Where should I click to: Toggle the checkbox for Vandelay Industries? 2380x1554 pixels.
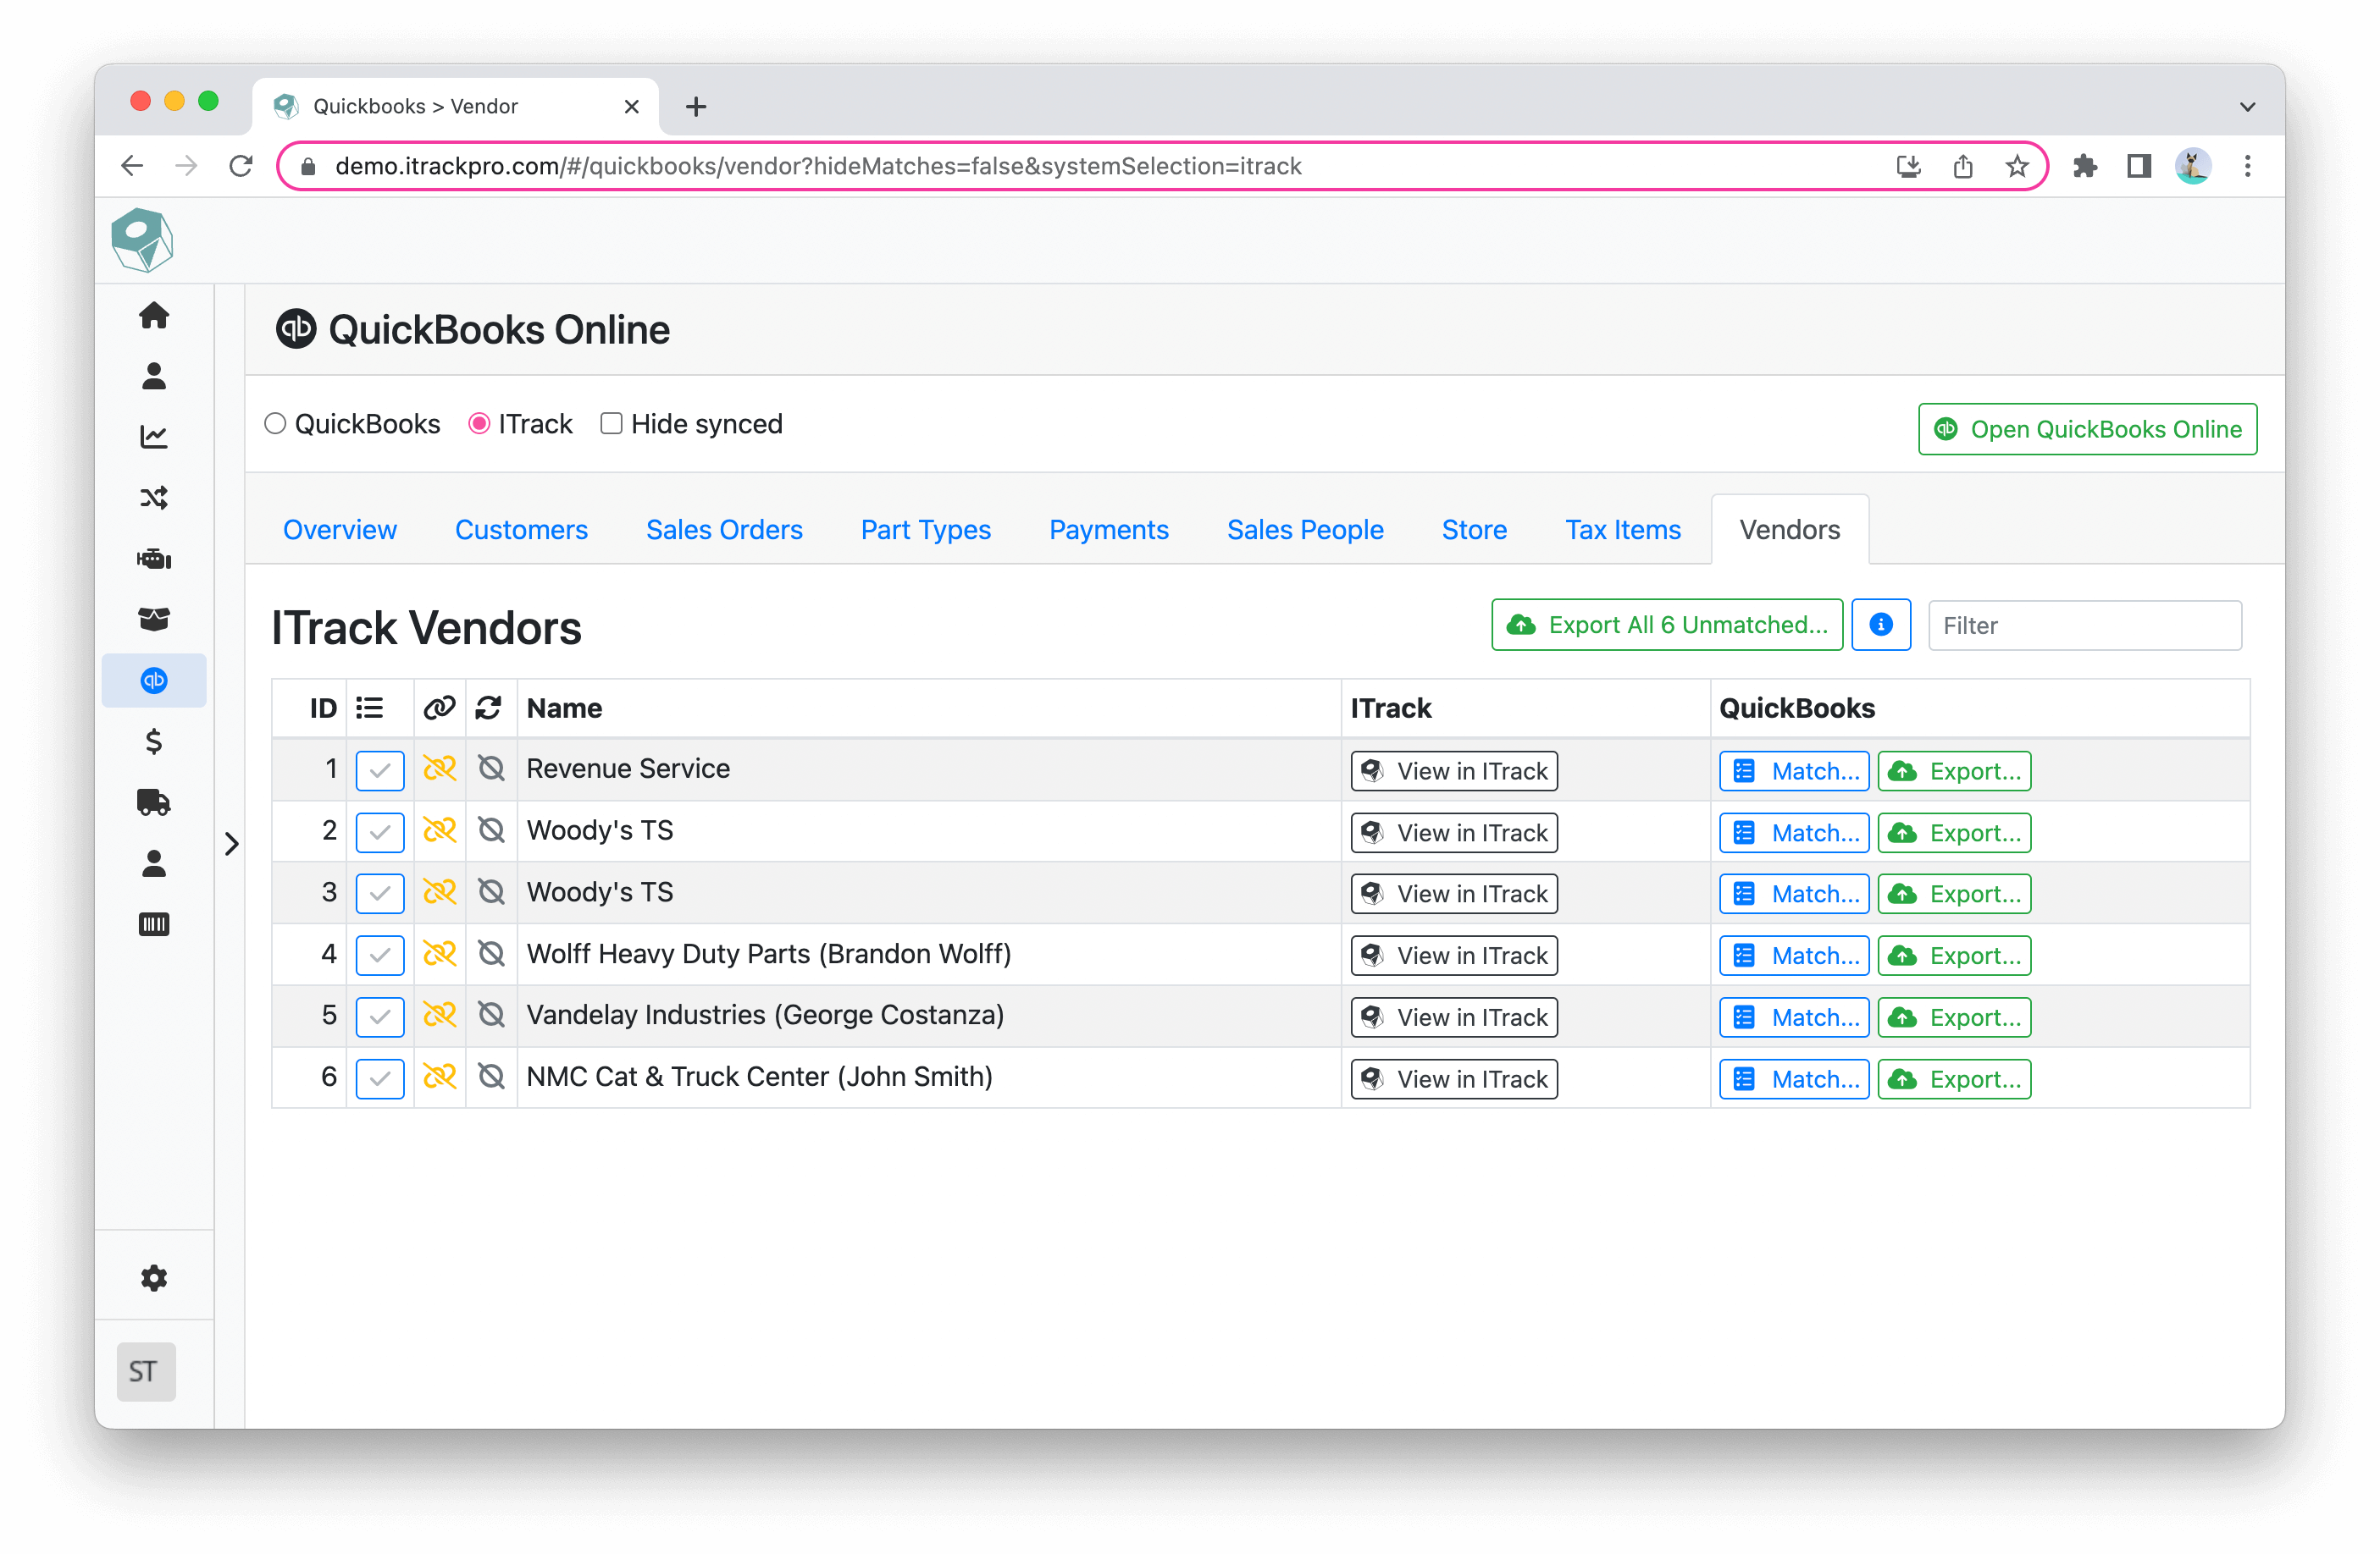(380, 1017)
